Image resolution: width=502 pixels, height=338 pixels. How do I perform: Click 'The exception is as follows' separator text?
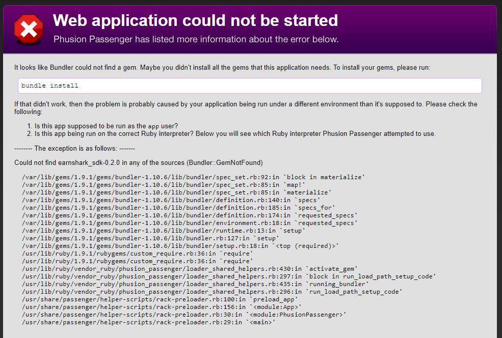[x=74, y=148]
